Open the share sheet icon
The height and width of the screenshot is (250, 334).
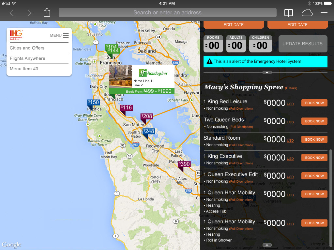click(47, 12)
